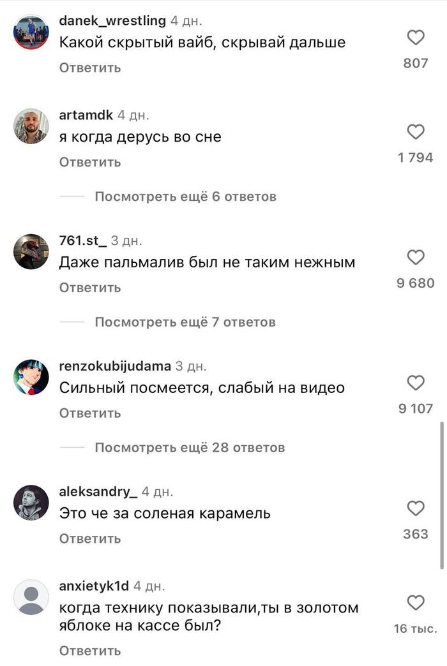This screenshot has height=666, width=447.
Task: Tap the heart on artamdk's comment
Action: pos(416,131)
